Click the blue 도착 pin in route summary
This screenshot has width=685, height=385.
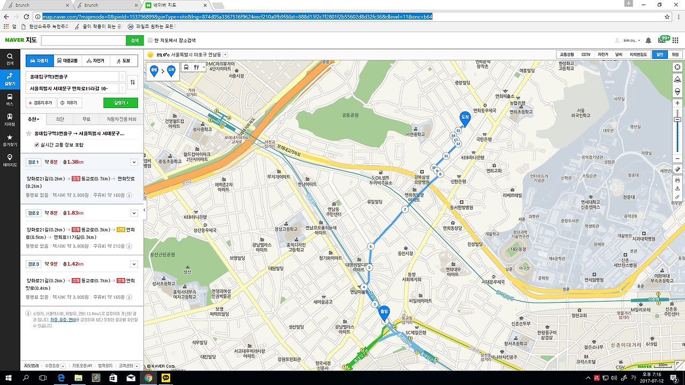point(171,70)
